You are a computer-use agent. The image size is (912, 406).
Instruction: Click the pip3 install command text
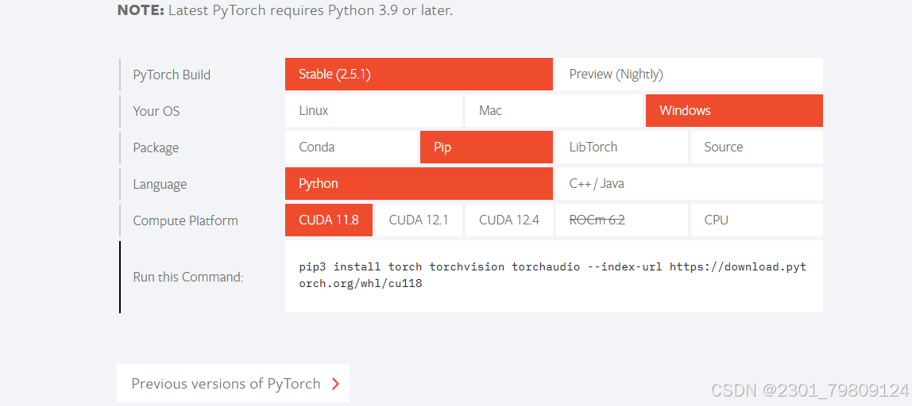point(553,275)
